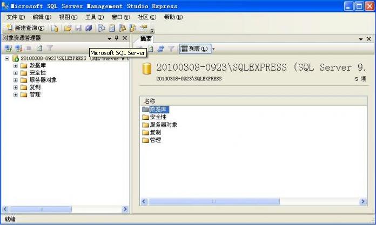The height and width of the screenshot is (225, 376).
Task: Click the Save floppy disk icon
Action: pyautogui.click(x=78, y=28)
